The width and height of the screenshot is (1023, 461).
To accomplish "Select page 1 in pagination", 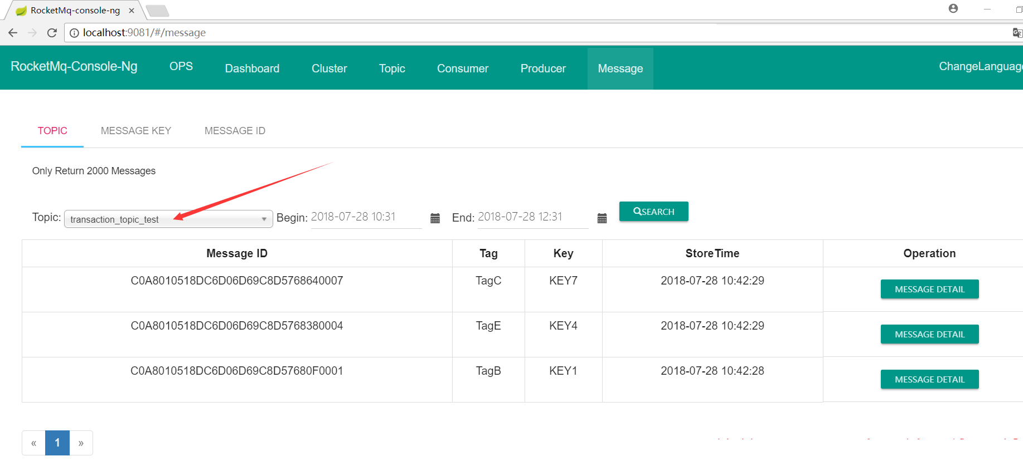I will pos(57,443).
